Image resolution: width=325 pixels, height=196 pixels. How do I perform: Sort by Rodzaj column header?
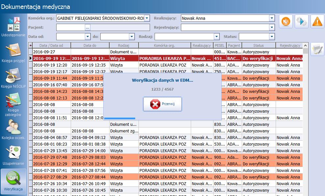[x=124, y=45]
